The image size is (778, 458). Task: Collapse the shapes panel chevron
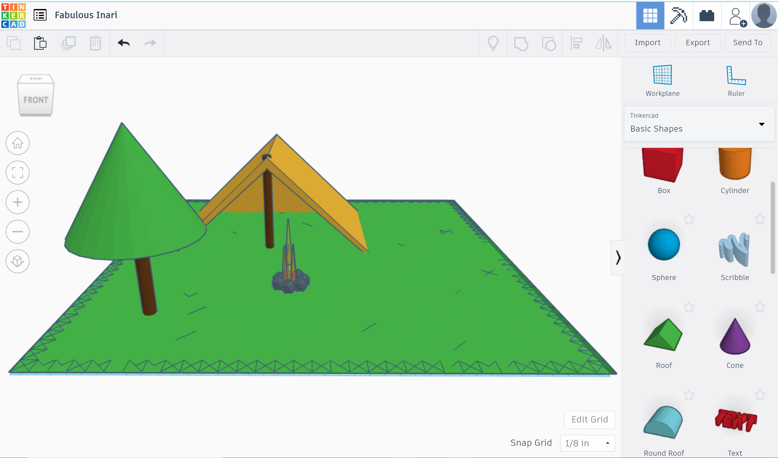[x=618, y=257]
